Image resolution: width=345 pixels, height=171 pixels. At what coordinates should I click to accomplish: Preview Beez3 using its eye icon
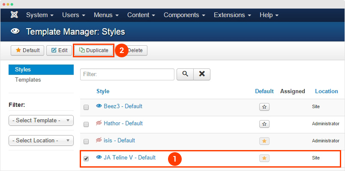click(99, 106)
